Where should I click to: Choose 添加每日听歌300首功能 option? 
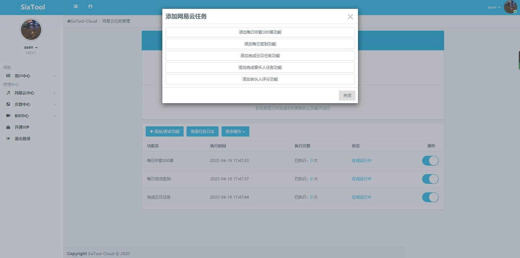pos(260,32)
